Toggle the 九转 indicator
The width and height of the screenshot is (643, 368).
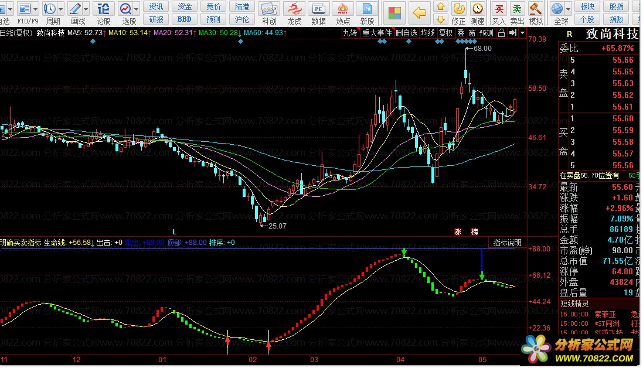(x=350, y=33)
